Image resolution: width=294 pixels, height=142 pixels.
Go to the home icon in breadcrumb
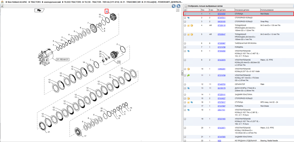(x=2, y=2)
